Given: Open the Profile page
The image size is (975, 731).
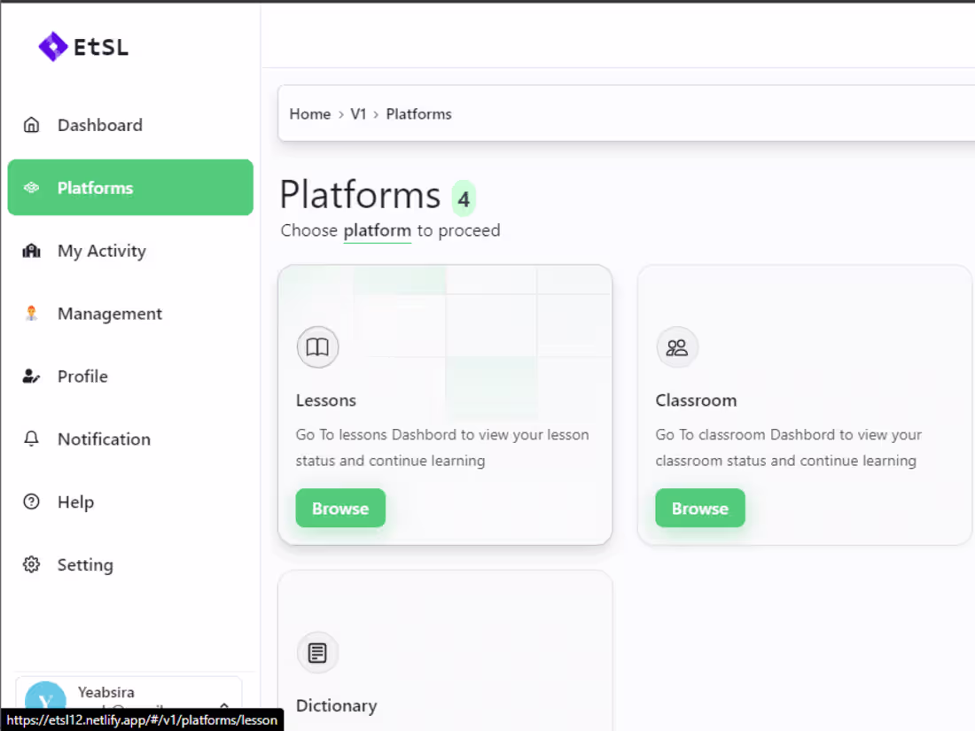Looking at the screenshot, I should pos(130,376).
